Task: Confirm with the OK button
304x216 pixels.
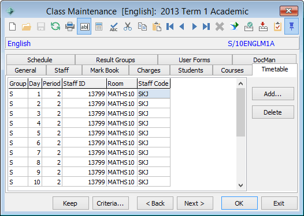Action: coord(239,203)
